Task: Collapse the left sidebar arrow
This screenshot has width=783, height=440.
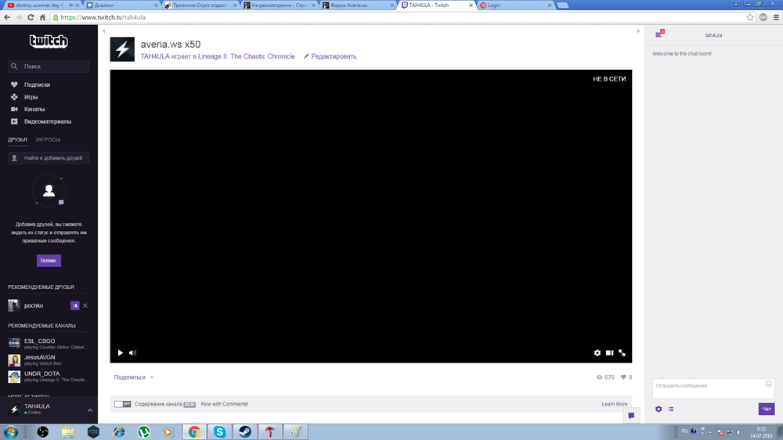Action: point(104,31)
